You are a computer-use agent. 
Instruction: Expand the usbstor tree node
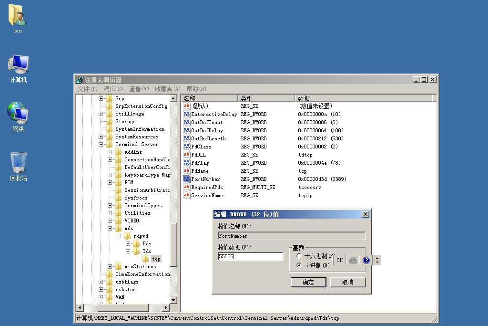pyautogui.click(x=101, y=290)
